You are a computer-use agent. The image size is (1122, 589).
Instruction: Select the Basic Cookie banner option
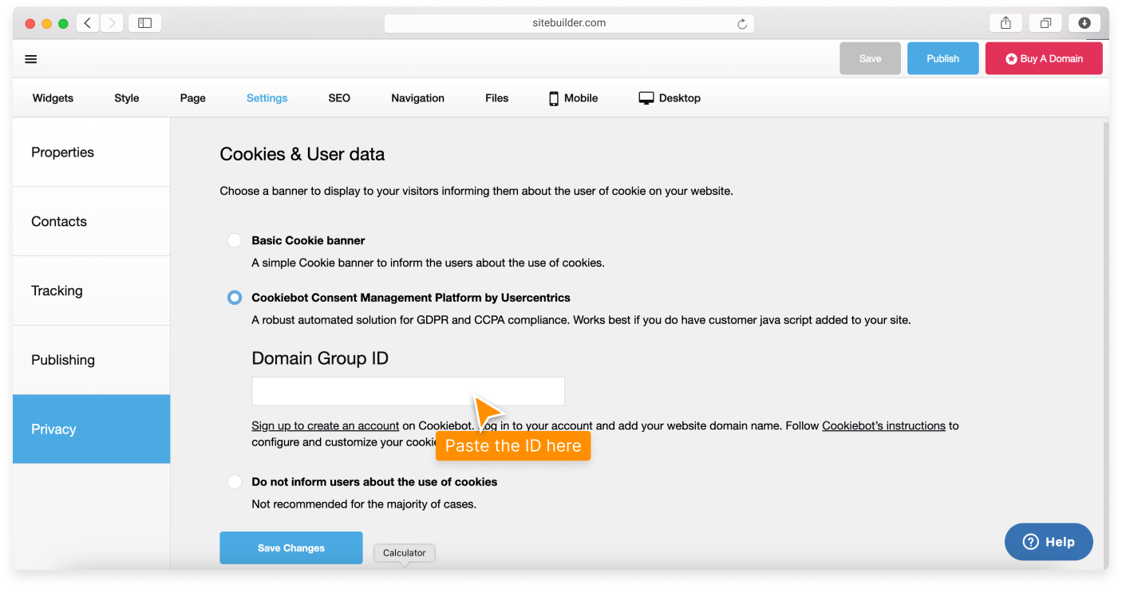[x=234, y=240]
